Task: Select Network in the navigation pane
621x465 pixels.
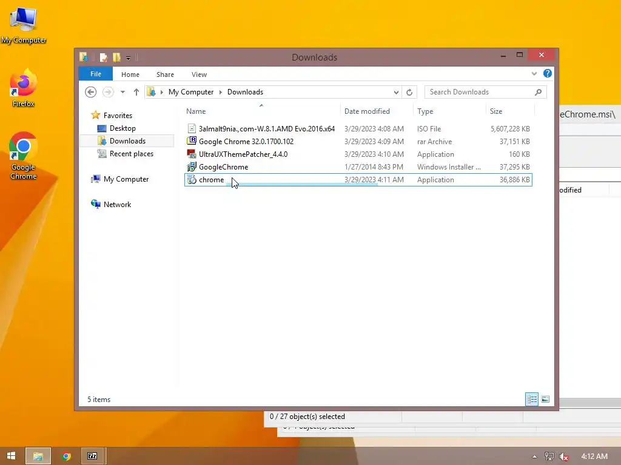Action: point(117,205)
